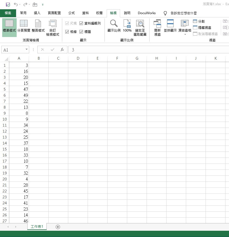Click the Undo arrow icon
The image size is (229, 237).
16,4
